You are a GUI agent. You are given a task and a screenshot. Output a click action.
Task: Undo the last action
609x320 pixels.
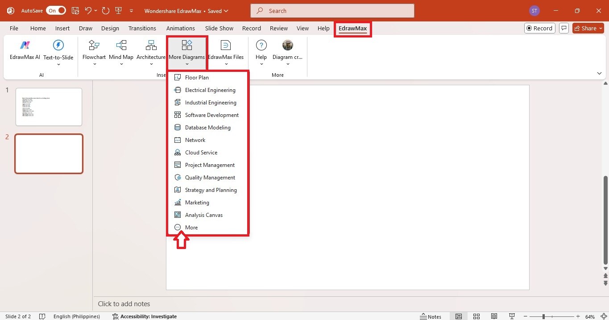click(88, 10)
